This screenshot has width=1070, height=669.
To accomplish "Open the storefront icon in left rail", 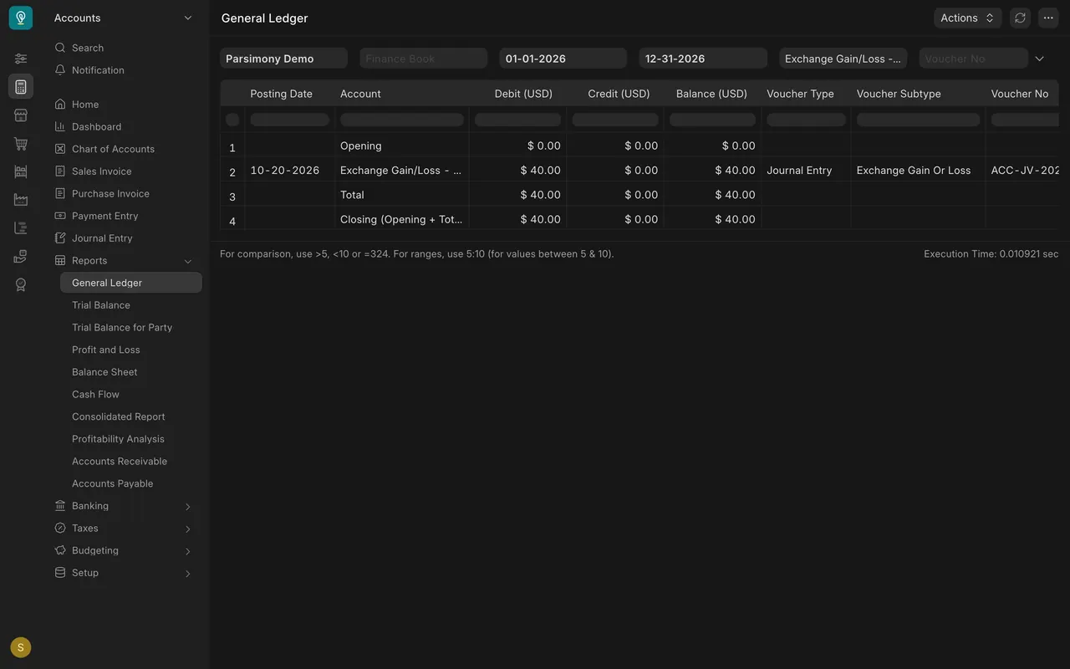I will pyautogui.click(x=21, y=115).
